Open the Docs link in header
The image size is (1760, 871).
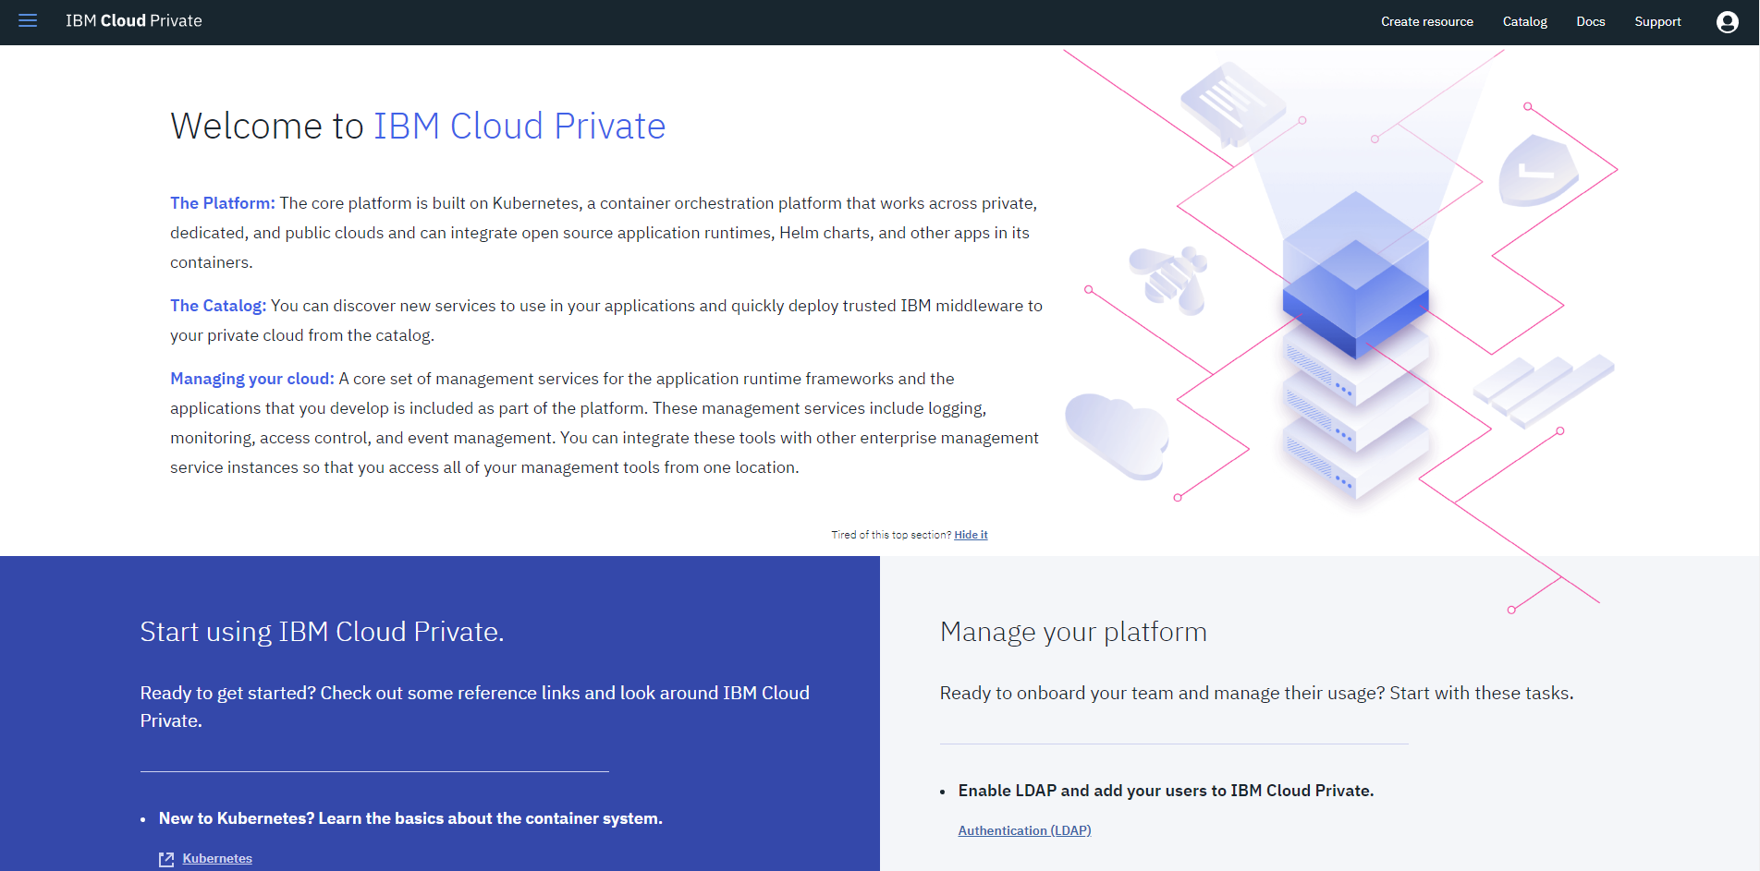[x=1591, y=22]
